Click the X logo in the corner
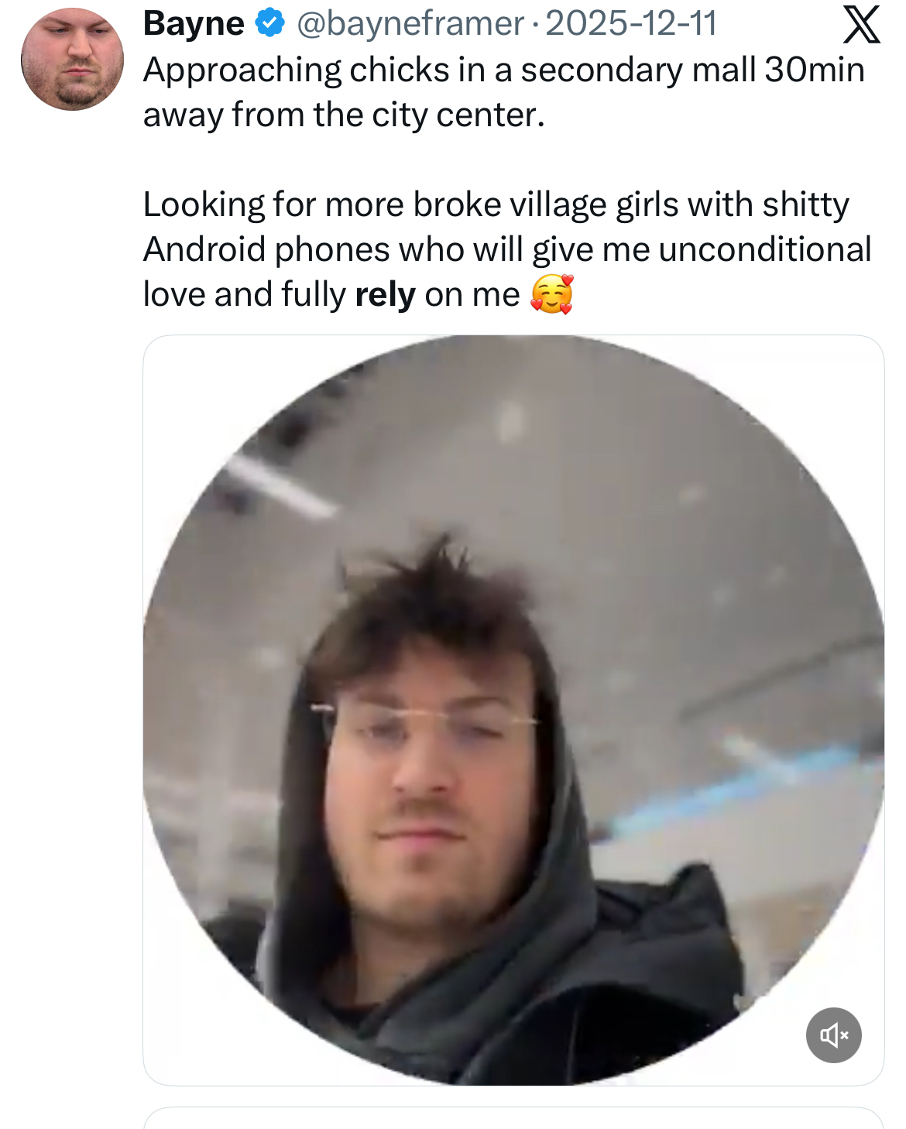The width and height of the screenshot is (906, 1129). pos(861,24)
